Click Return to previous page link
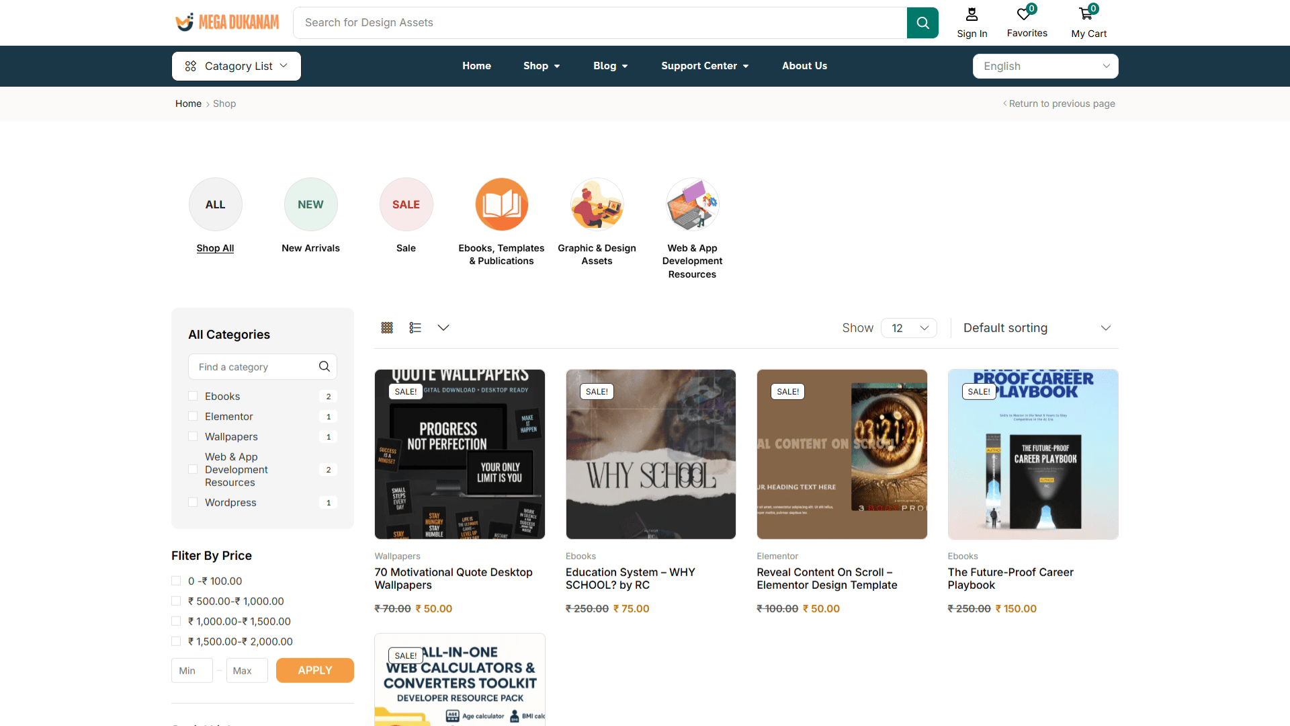Image resolution: width=1290 pixels, height=726 pixels. (1061, 104)
